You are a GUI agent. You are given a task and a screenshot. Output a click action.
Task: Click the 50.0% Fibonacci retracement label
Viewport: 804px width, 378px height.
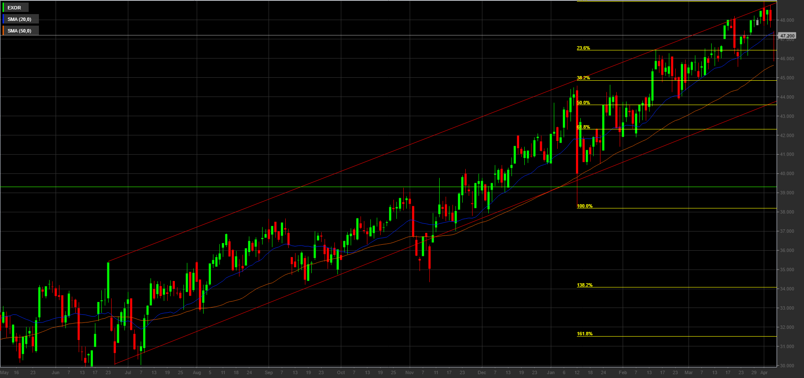pyautogui.click(x=583, y=103)
